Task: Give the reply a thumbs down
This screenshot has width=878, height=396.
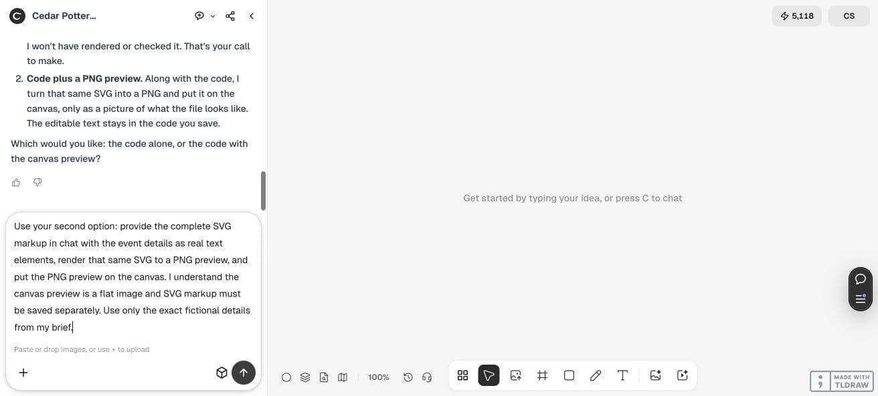Action: [37, 182]
